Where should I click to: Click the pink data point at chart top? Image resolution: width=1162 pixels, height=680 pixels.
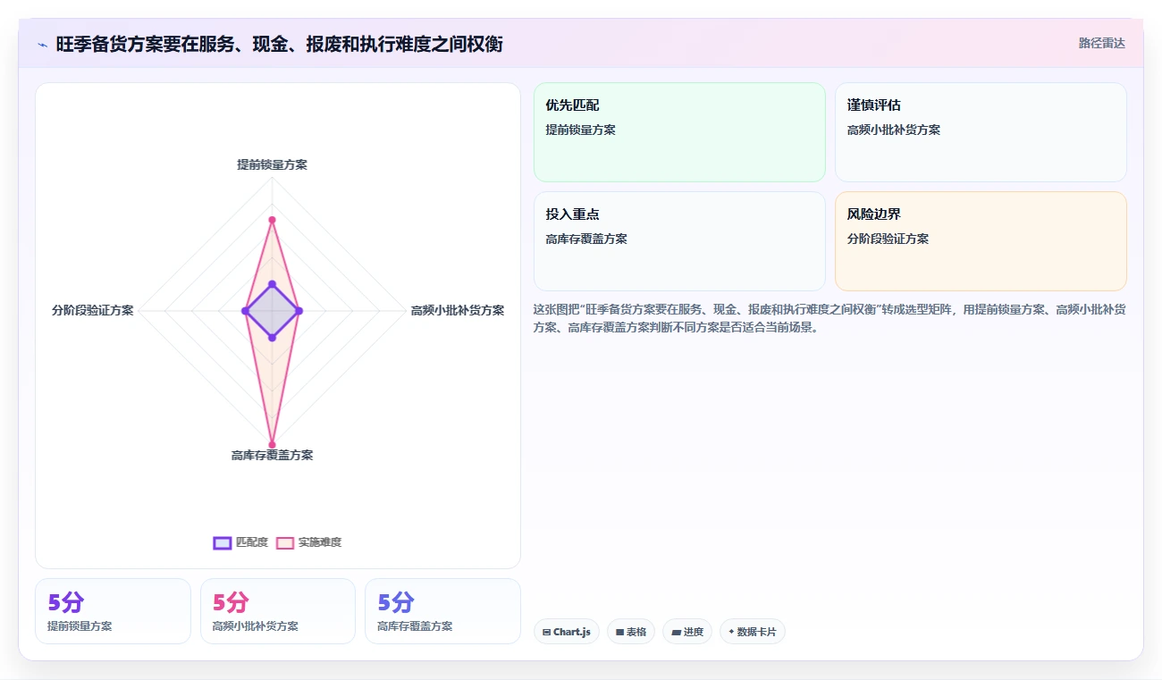272,220
